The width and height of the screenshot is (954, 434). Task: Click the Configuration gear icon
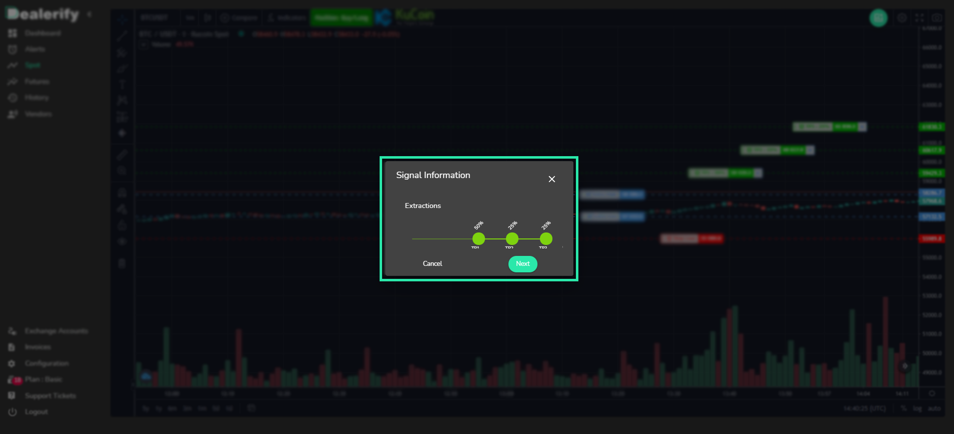[x=12, y=363]
